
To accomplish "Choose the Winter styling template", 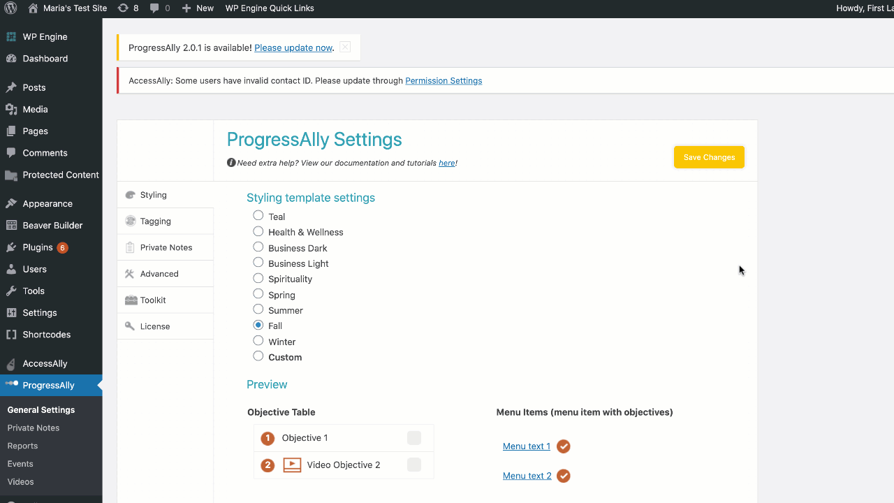I will (258, 341).
